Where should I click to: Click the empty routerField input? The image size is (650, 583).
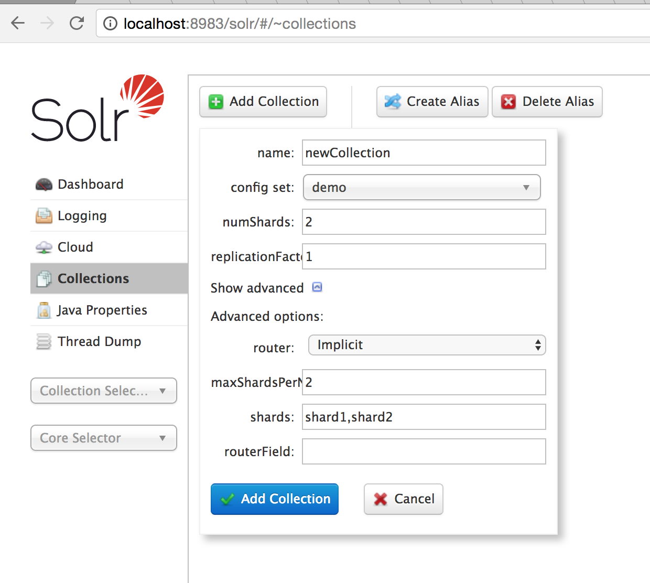[424, 451]
